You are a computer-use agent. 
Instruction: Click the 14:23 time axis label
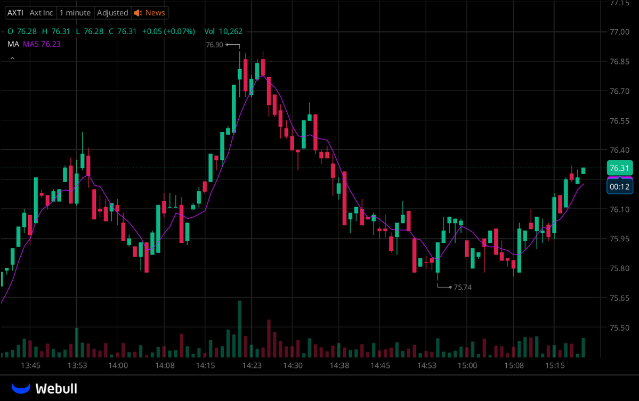point(252,365)
